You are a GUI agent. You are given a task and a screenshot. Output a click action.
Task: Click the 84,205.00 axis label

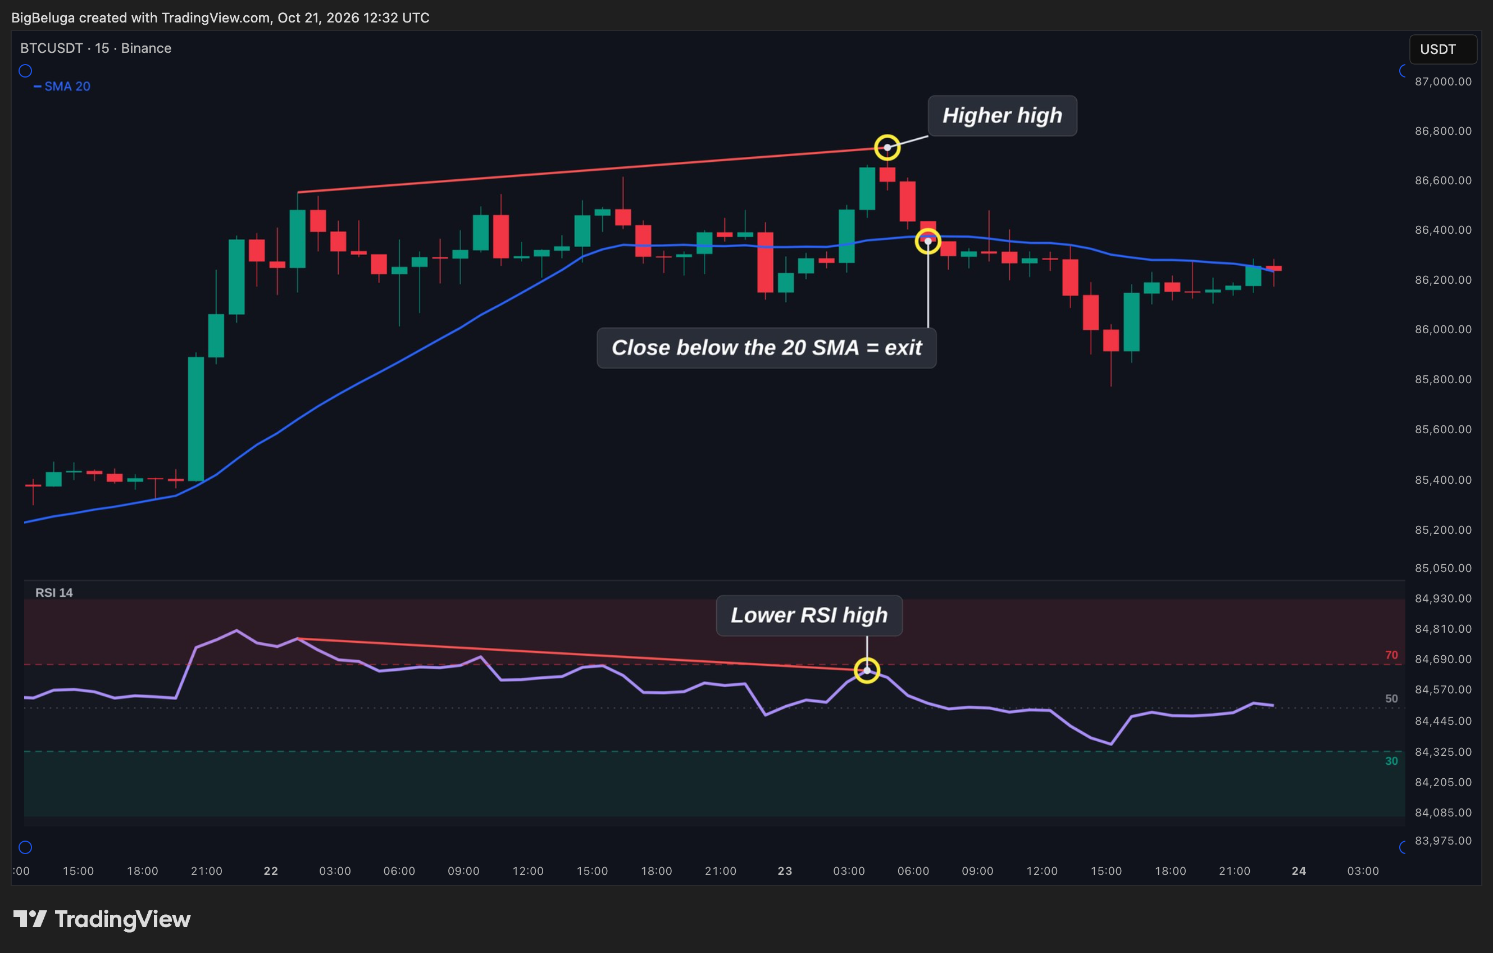pyautogui.click(x=1443, y=782)
